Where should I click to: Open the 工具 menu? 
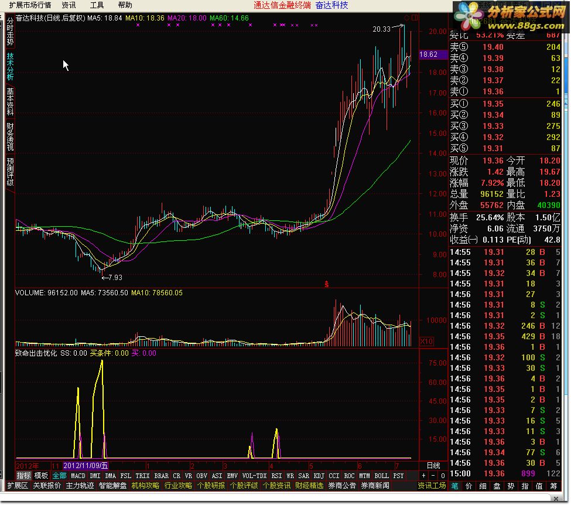[x=97, y=5]
